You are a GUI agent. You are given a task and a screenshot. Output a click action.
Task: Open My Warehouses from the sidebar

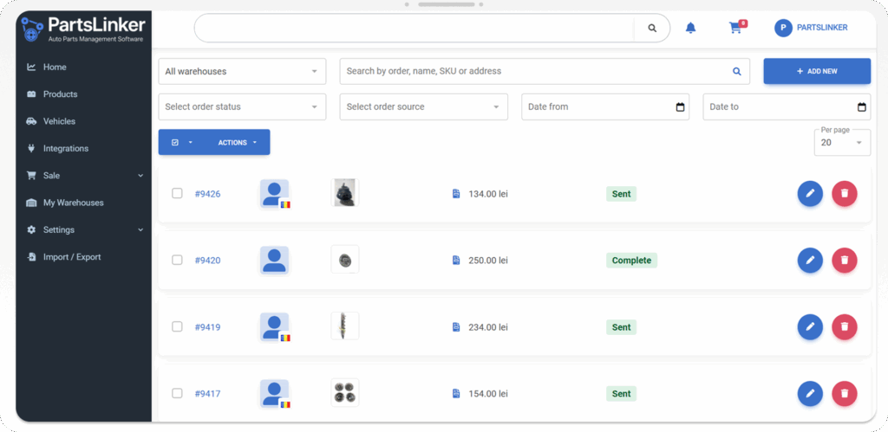pos(73,203)
